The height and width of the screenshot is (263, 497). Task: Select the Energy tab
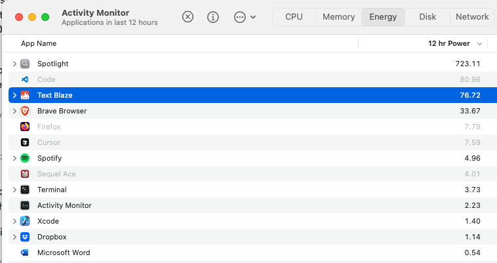(x=383, y=17)
